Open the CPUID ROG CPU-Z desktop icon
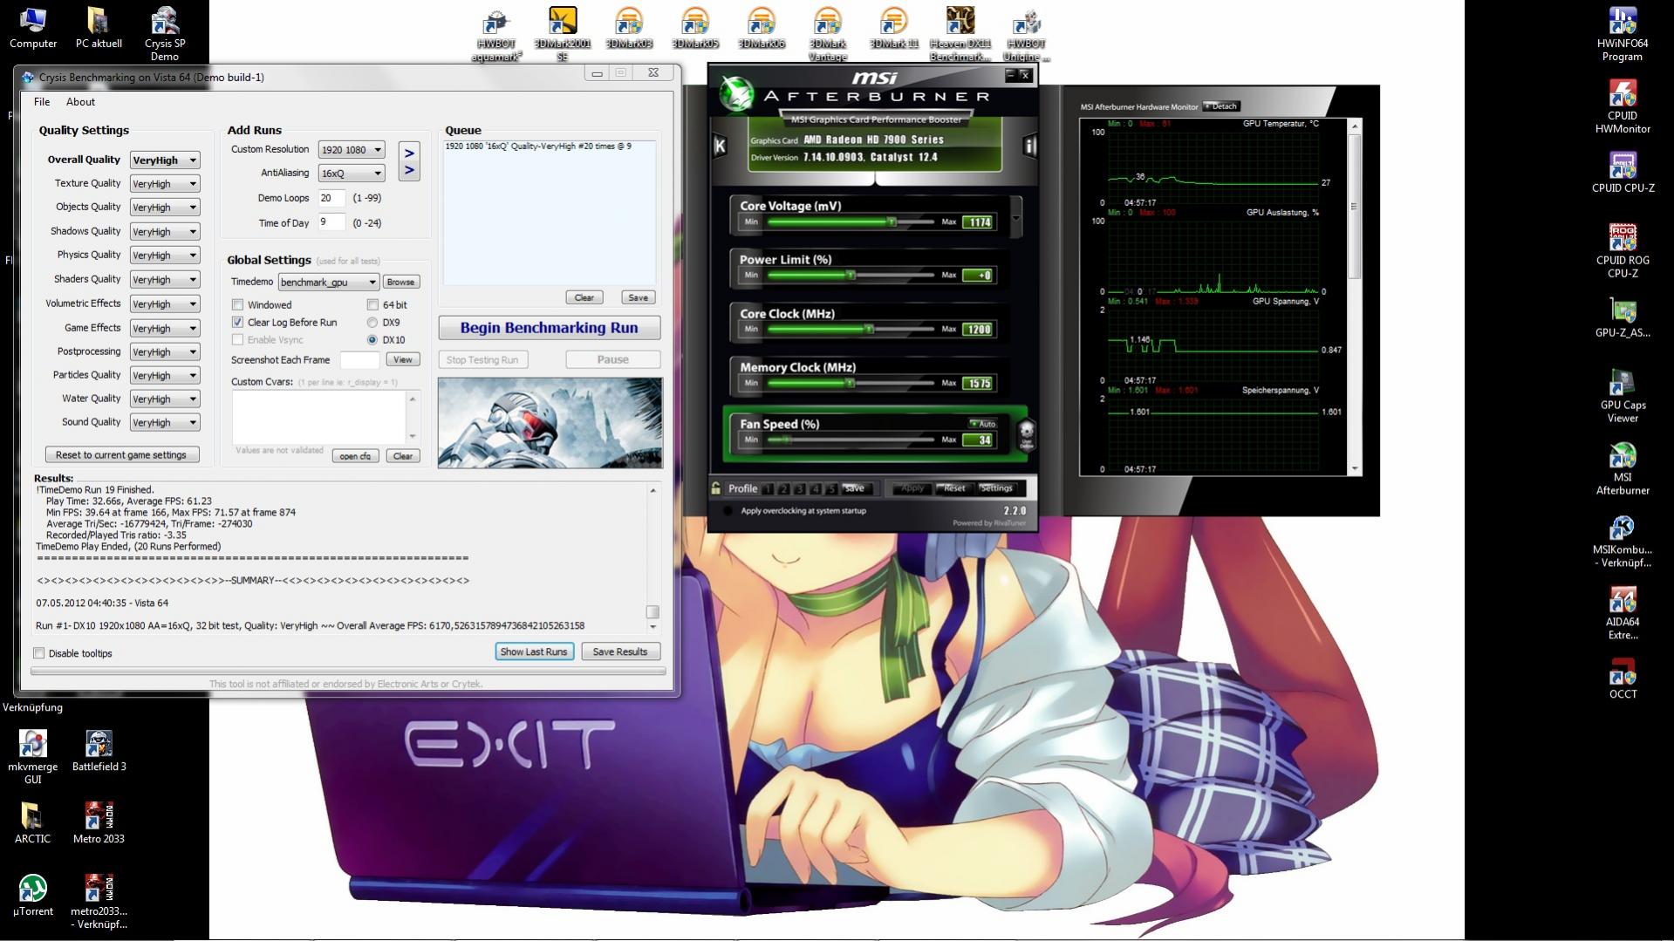 tap(1623, 251)
